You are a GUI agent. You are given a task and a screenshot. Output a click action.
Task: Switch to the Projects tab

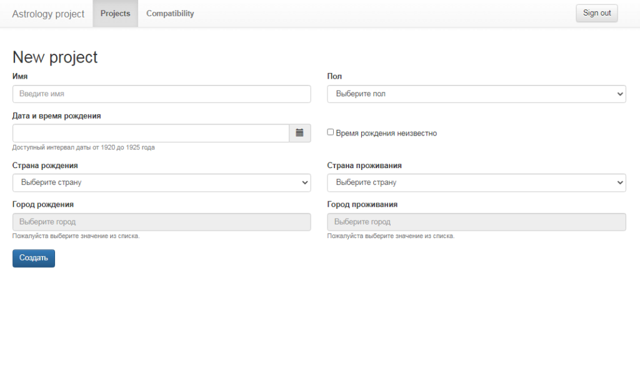(115, 14)
